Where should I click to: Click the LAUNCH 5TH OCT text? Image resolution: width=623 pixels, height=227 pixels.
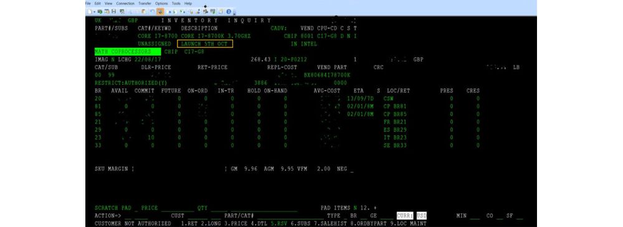204,44
